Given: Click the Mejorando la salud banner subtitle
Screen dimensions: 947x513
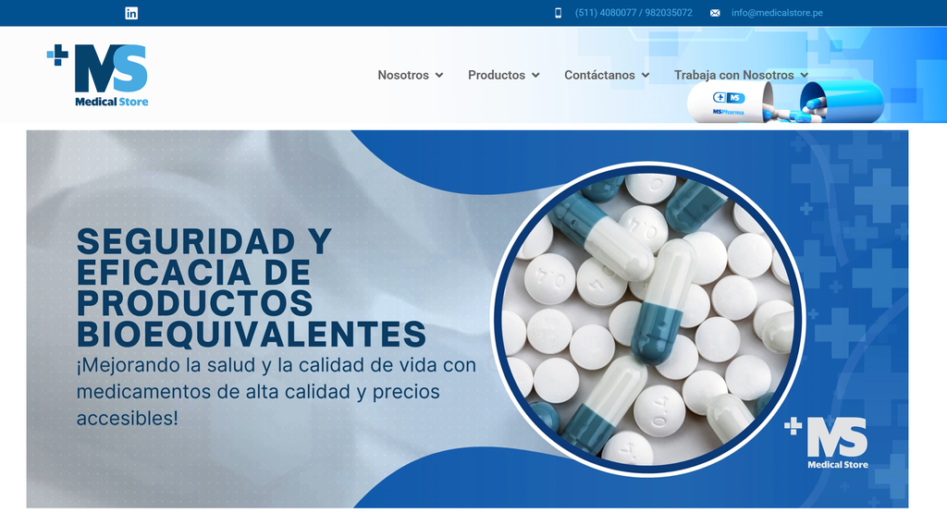Looking at the screenshot, I should (x=276, y=391).
